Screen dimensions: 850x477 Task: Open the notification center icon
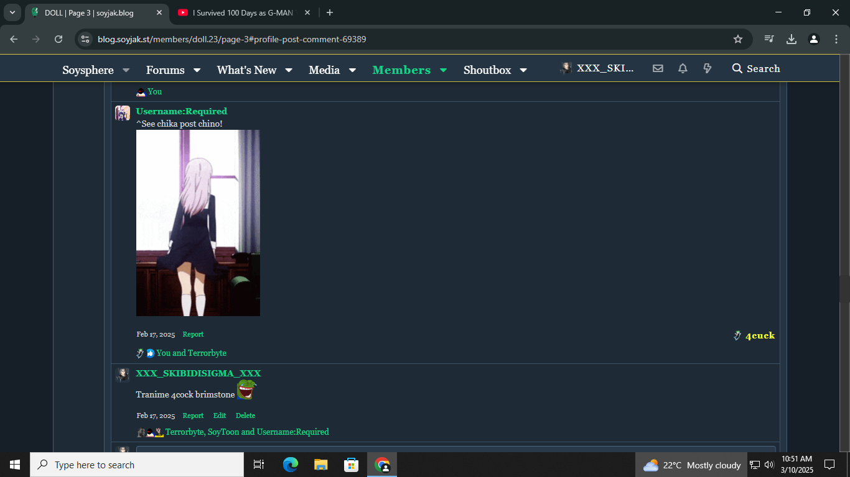829,465
